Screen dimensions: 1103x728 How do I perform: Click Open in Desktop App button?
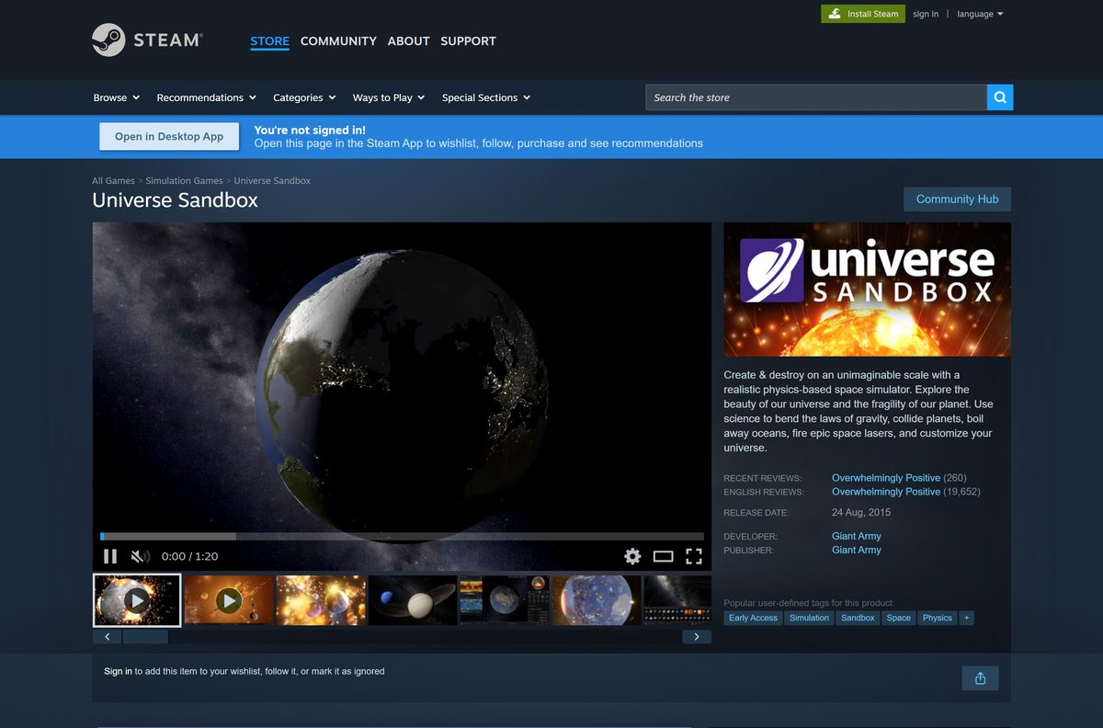tap(169, 136)
